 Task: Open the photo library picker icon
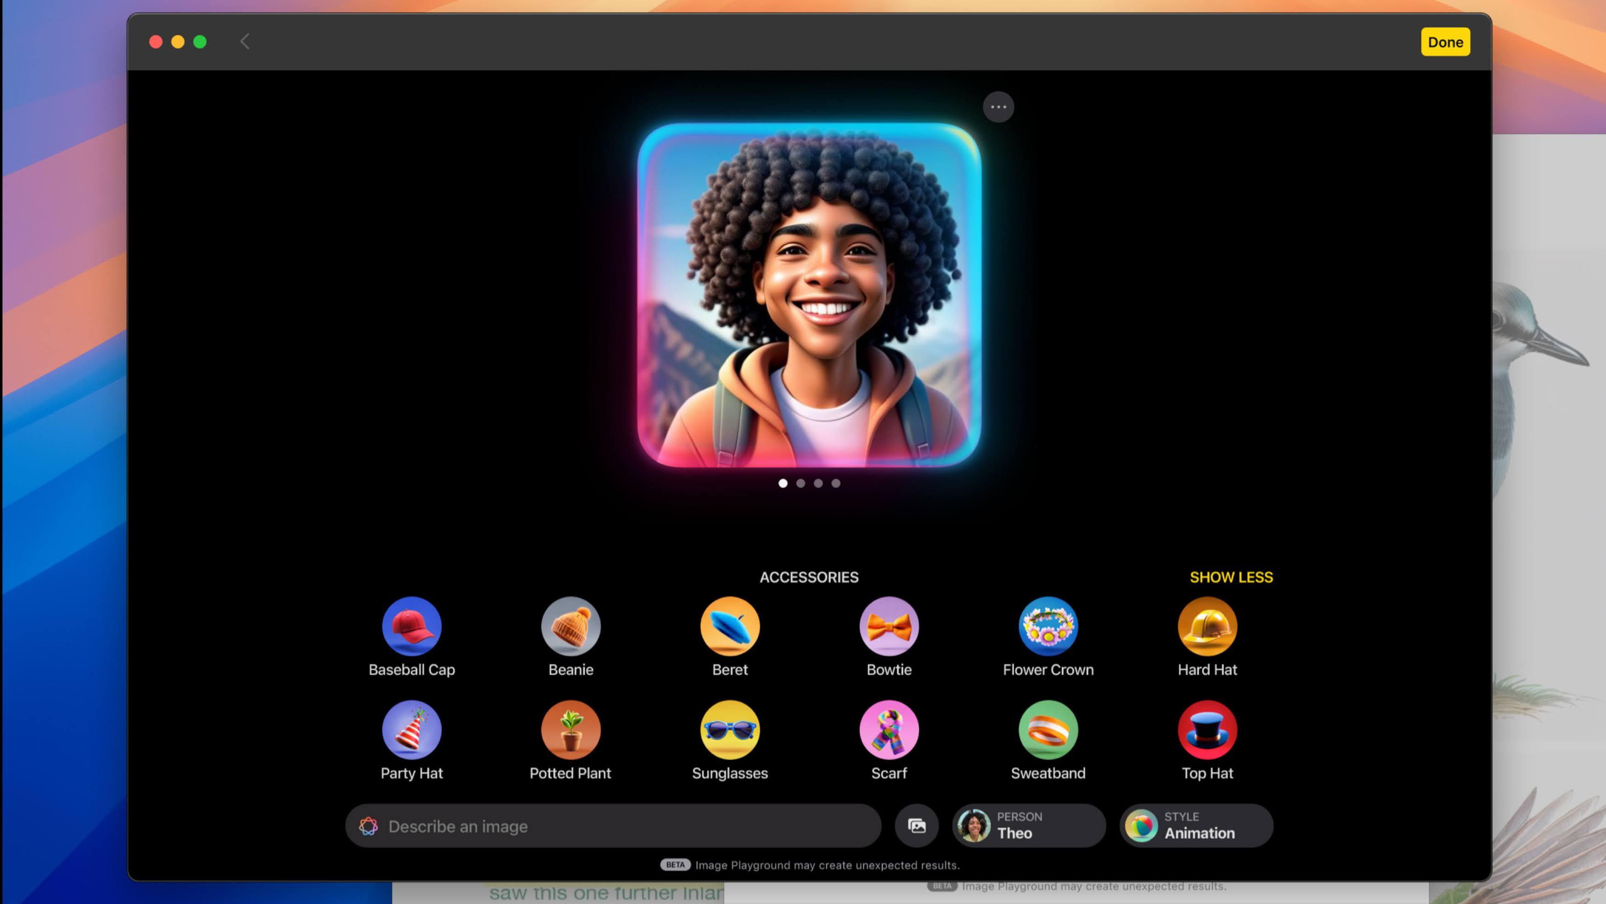click(x=917, y=826)
